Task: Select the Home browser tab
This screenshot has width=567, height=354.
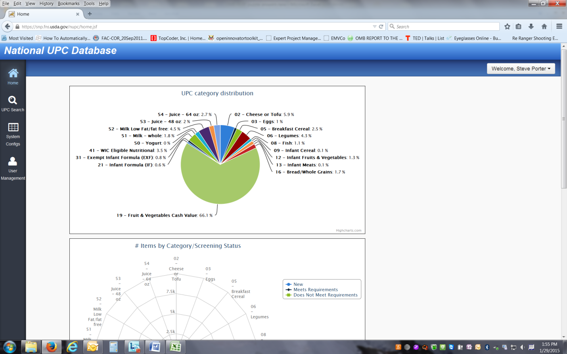Action: [x=44, y=14]
